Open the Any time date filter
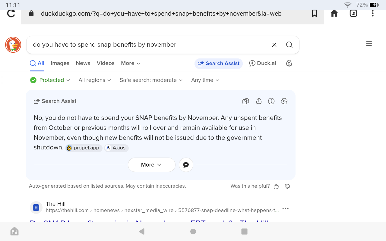 pos(205,80)
